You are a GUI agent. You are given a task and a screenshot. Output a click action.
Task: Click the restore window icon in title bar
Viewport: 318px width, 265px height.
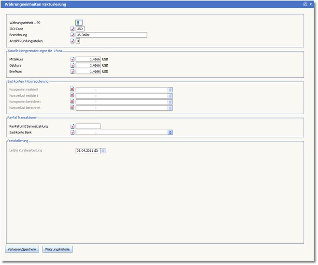(305, 4)
